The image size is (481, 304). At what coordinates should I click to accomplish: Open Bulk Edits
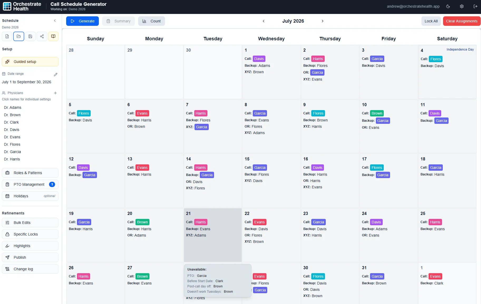30,223
